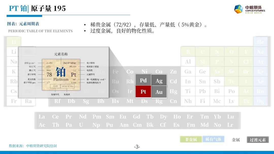The image size is (274, 154).
Task: Click the 稀有气体 legend swatch
Action: 213,139
